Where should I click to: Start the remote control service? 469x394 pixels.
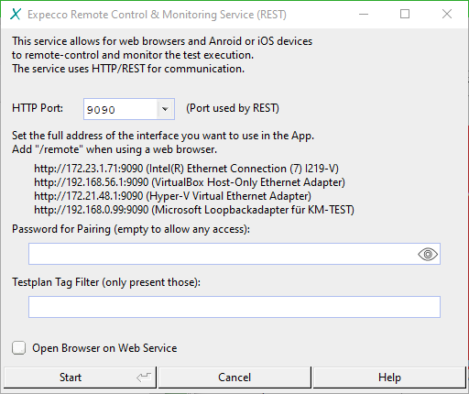click(x=80, y=378)
